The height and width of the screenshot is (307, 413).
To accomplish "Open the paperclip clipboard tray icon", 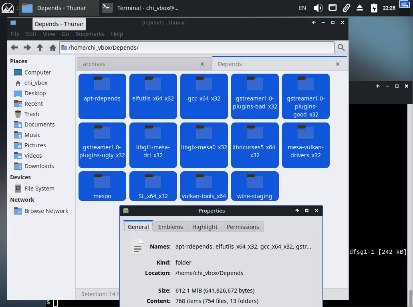I will click(x=346, y=8).
